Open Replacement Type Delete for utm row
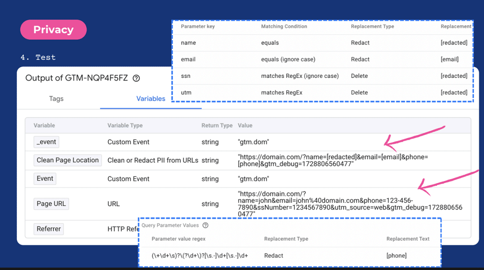 tap(360, 92)
